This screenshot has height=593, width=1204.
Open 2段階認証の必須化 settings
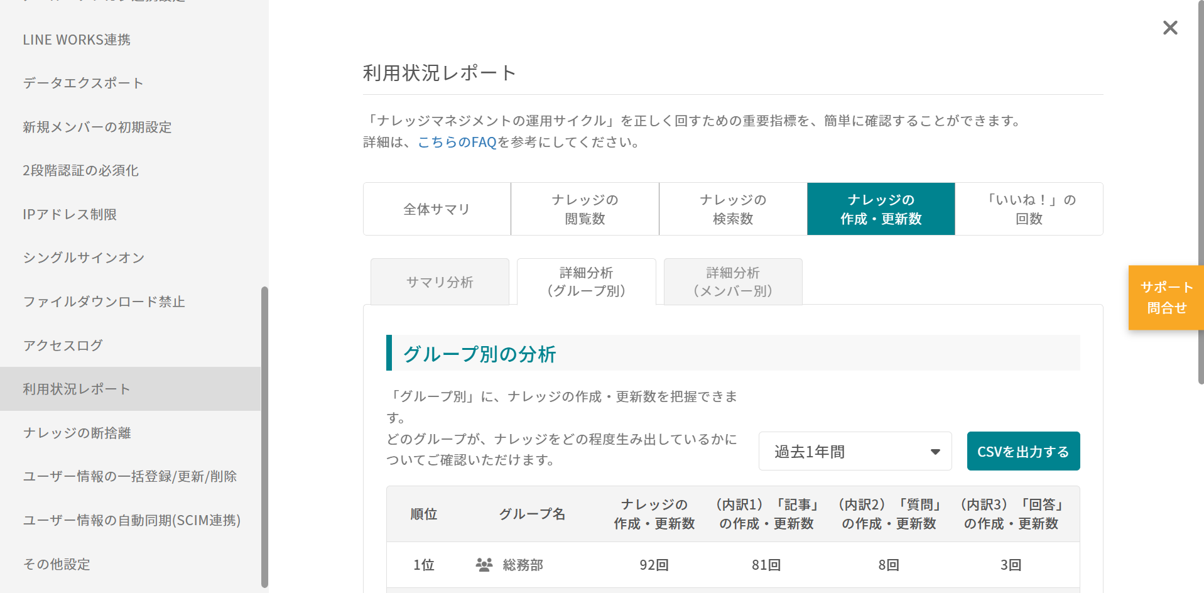point(80,170)
